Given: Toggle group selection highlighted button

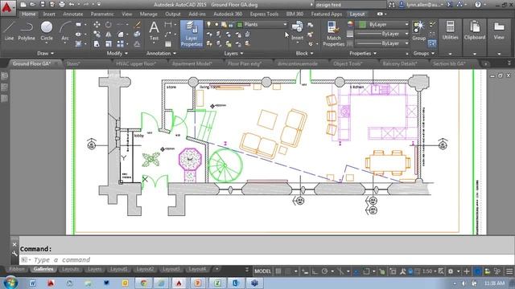Looking at the screenshot, I should (432, 43).
